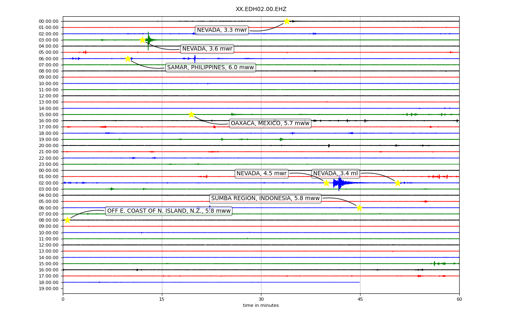Click the N. Island N.Z. event star marker

click(x=67, y=220)
